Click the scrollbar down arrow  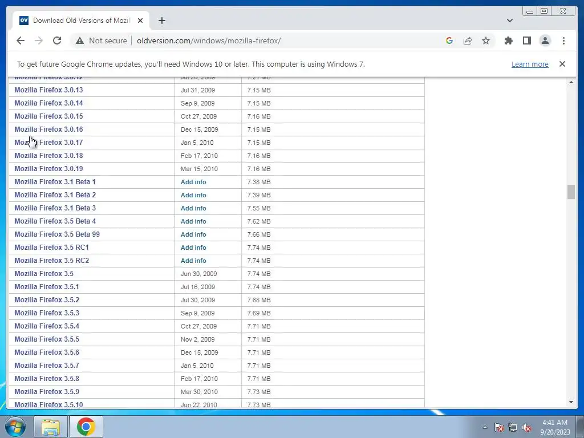571,402
